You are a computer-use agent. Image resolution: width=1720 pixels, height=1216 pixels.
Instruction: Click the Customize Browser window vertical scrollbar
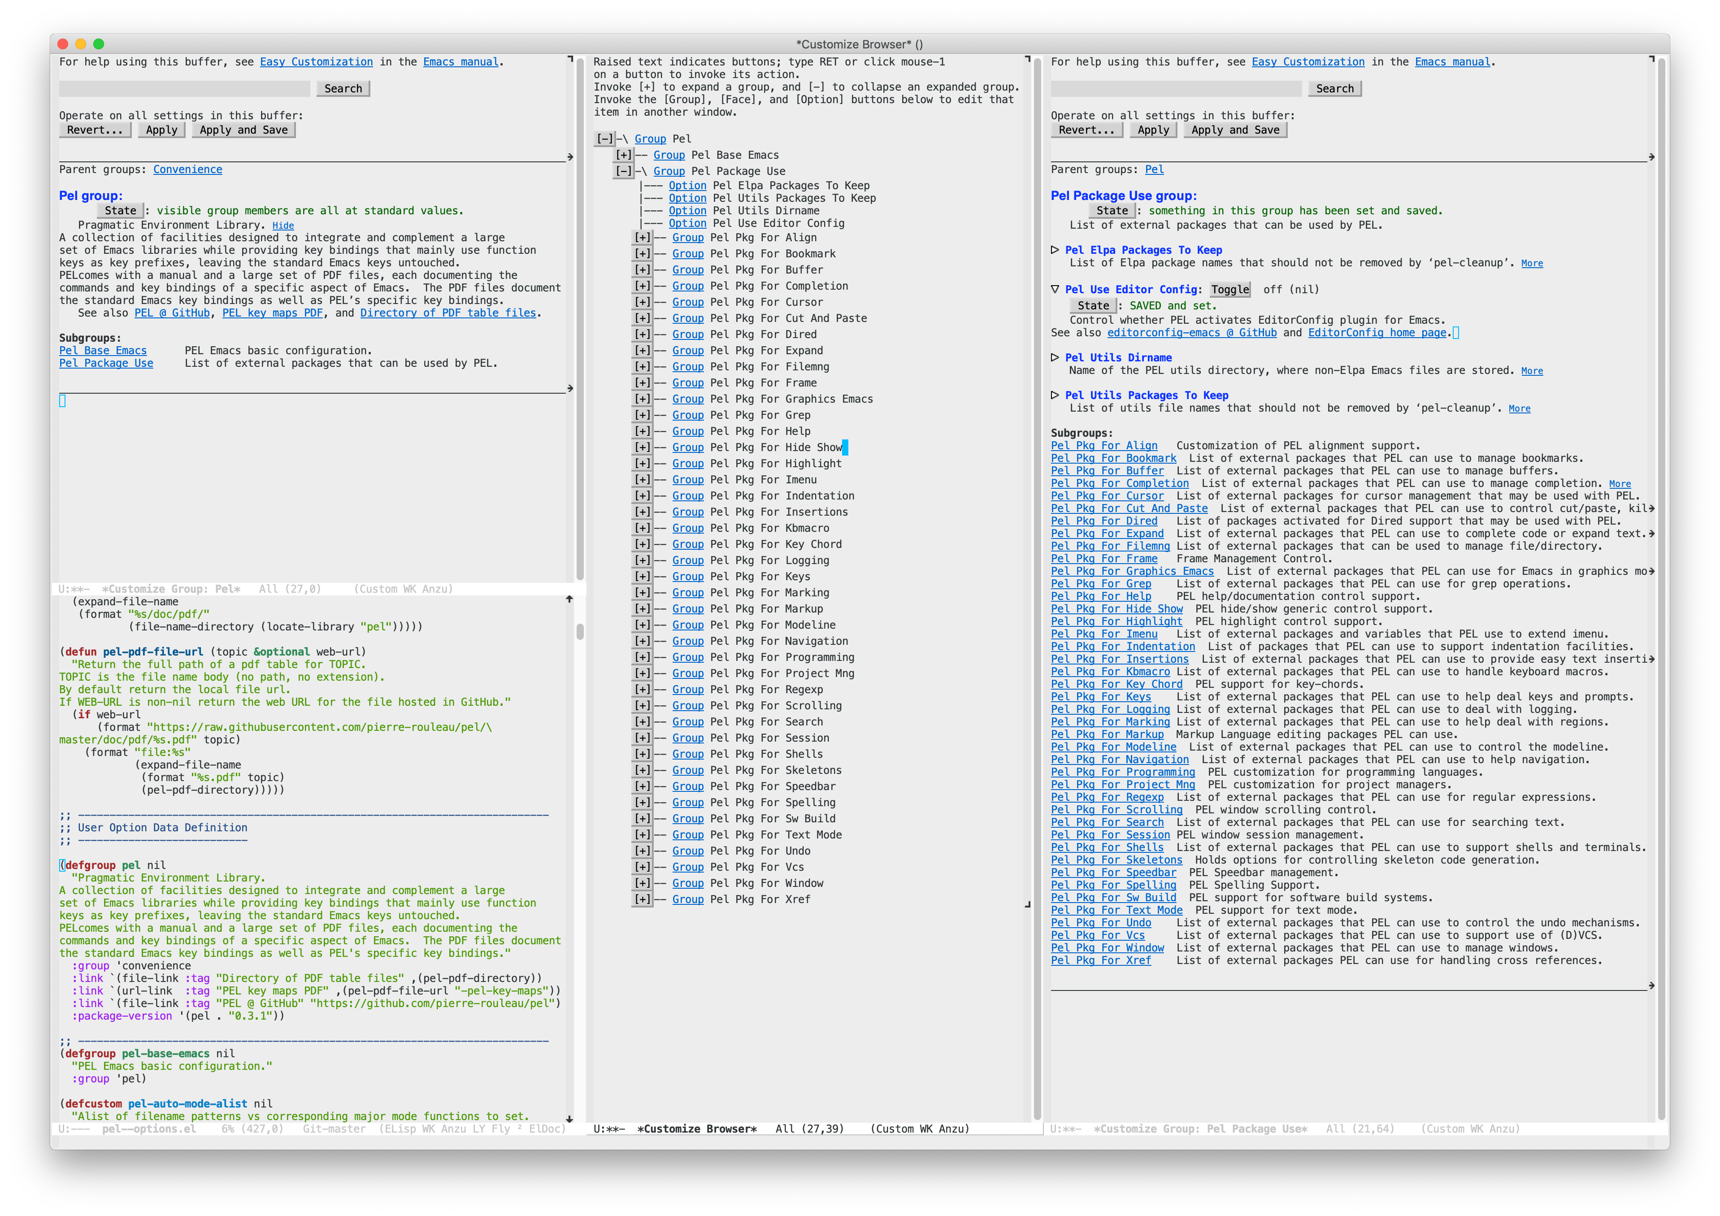(1038, 588)
